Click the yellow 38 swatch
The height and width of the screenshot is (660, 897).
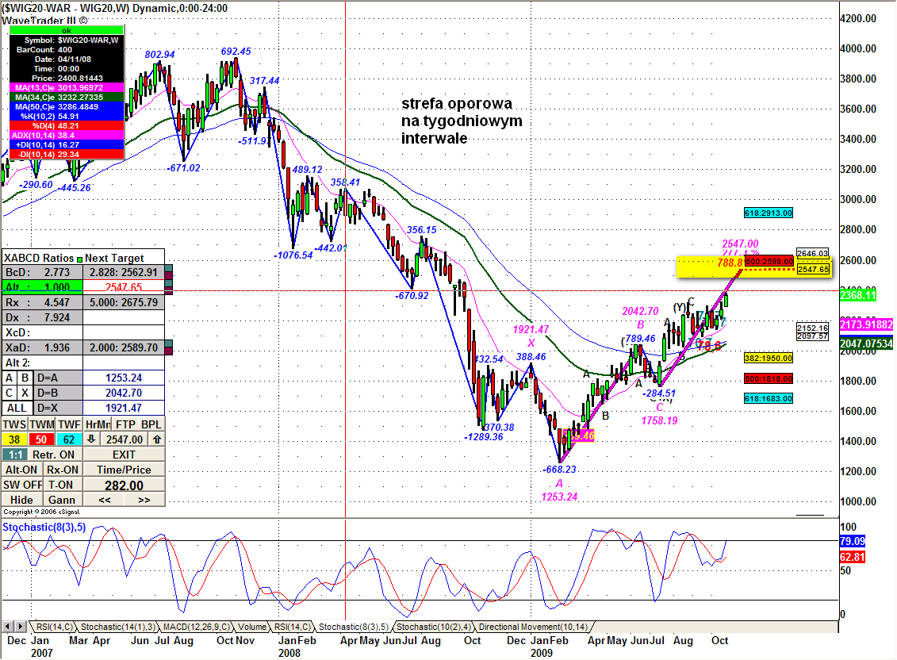(x=14, y=439)
